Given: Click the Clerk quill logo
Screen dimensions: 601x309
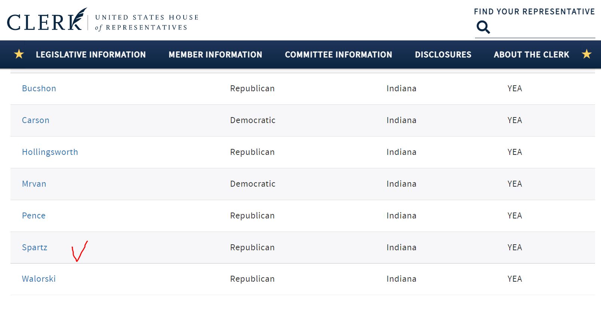Looking at the screenshot, I should 47,19.
